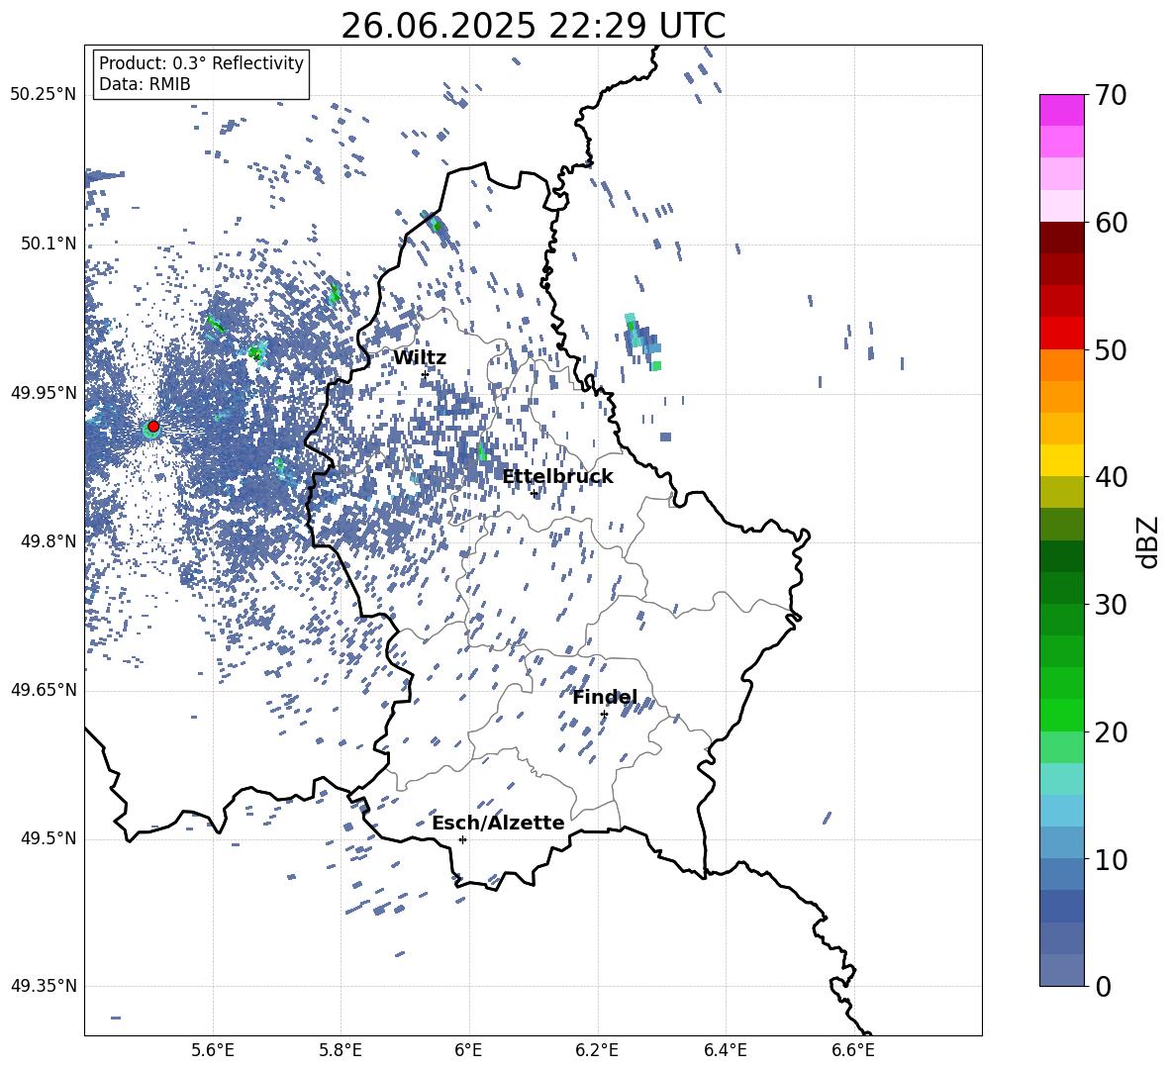1172x1070 pixels.
Task: Click the 6.2°E longitude label
Action: pyautogui.click(x=597, y=1050)
